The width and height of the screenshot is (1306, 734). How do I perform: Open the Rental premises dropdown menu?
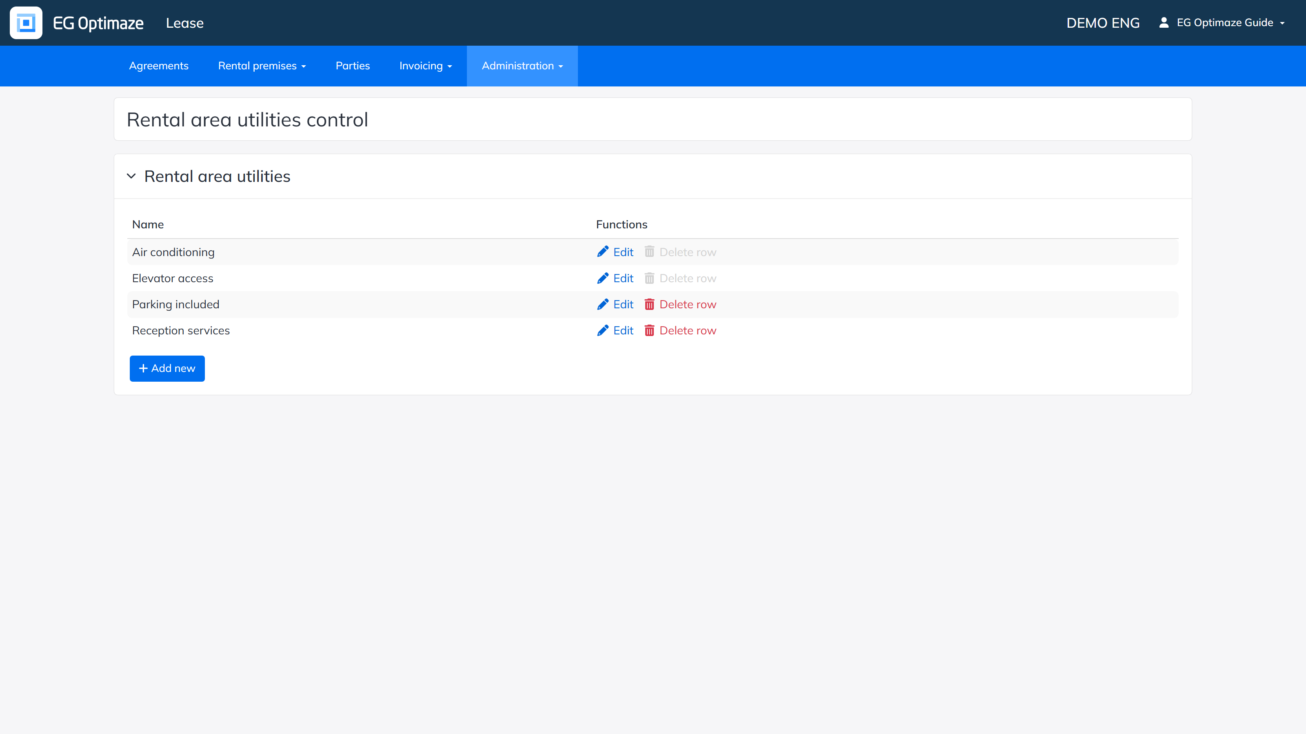pos(262,66)
